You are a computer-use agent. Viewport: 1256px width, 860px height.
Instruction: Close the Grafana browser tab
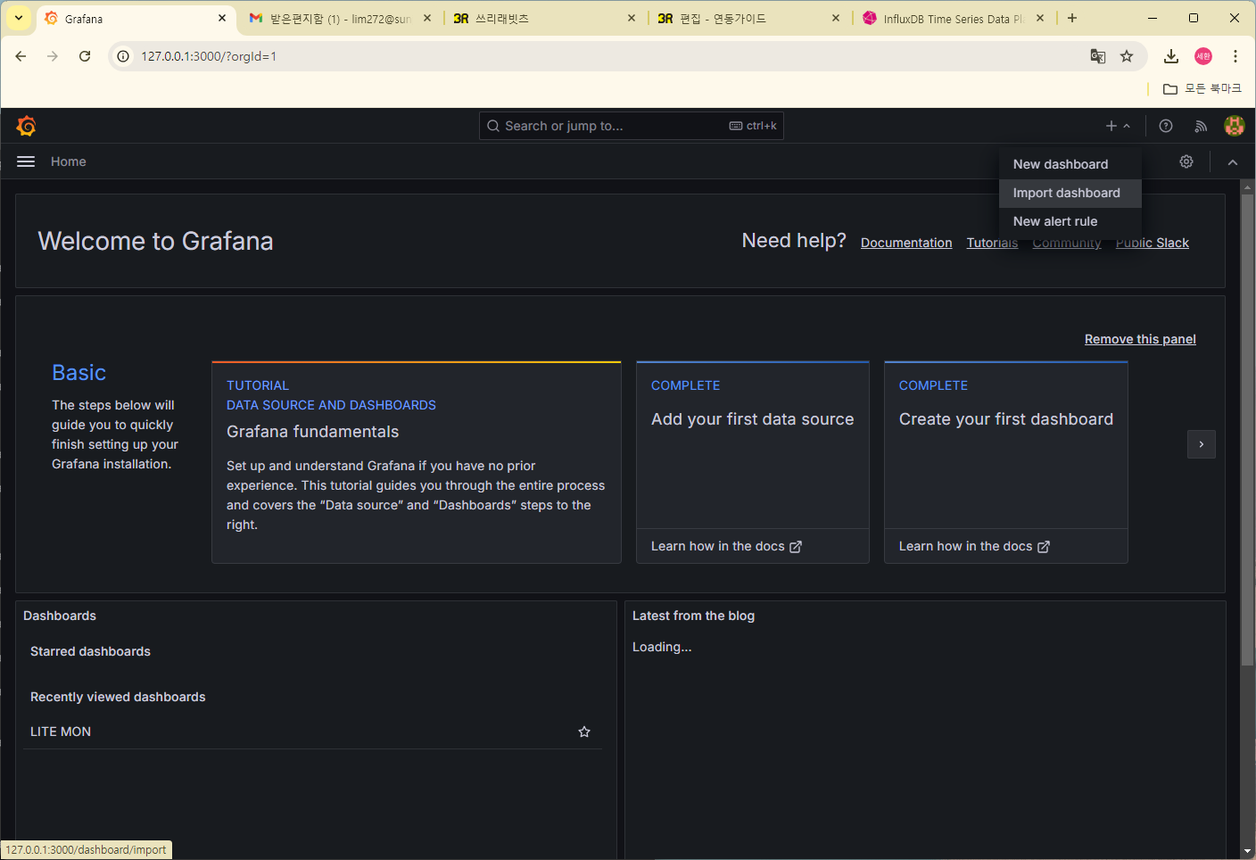(x=222, y=18)
